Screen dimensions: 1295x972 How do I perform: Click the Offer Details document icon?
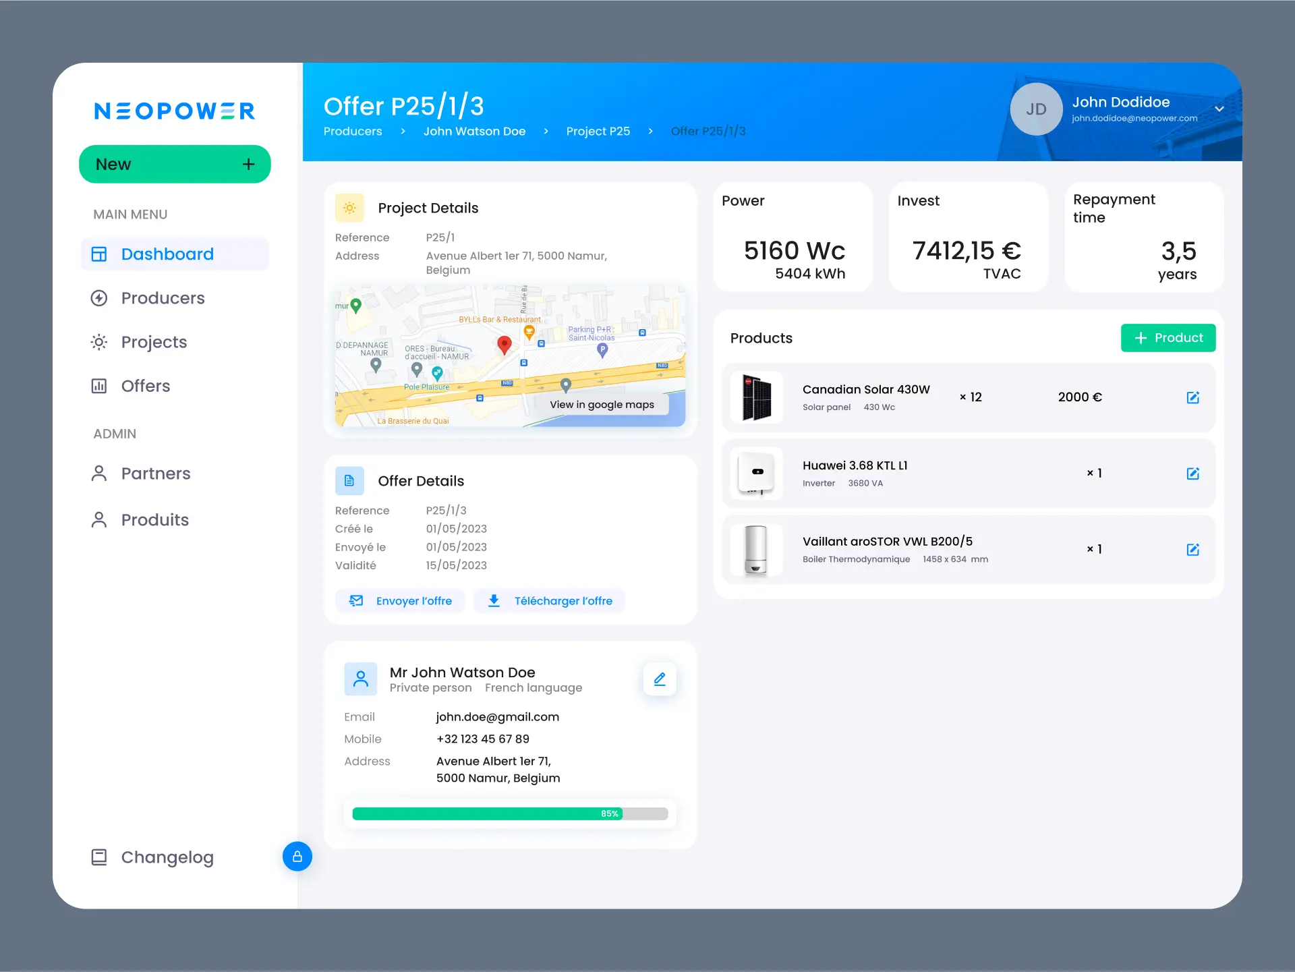[x=349, y=481]
